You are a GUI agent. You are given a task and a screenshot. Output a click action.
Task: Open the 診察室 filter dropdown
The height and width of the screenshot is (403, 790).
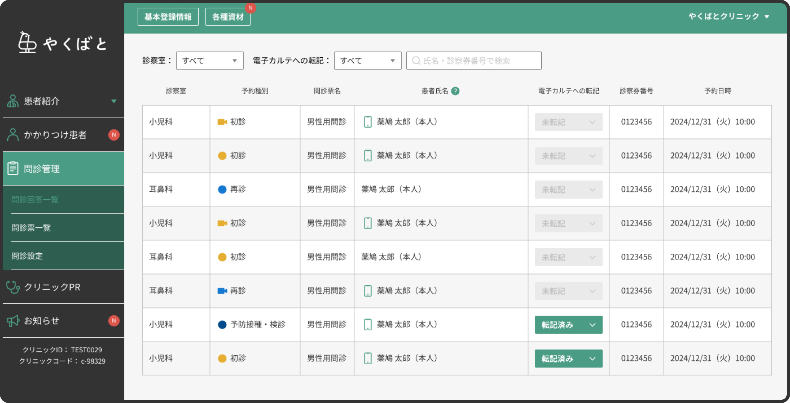click(x=210, y=61)
